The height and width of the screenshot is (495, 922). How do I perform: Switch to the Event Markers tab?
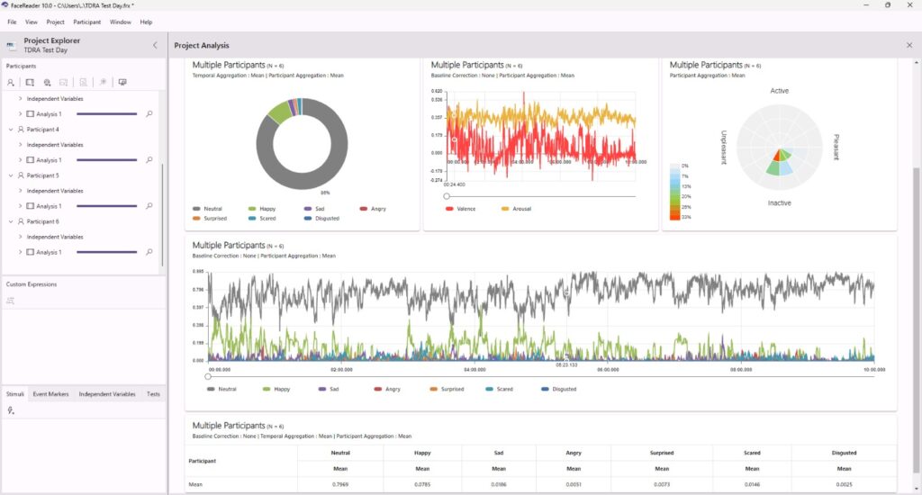50,394
